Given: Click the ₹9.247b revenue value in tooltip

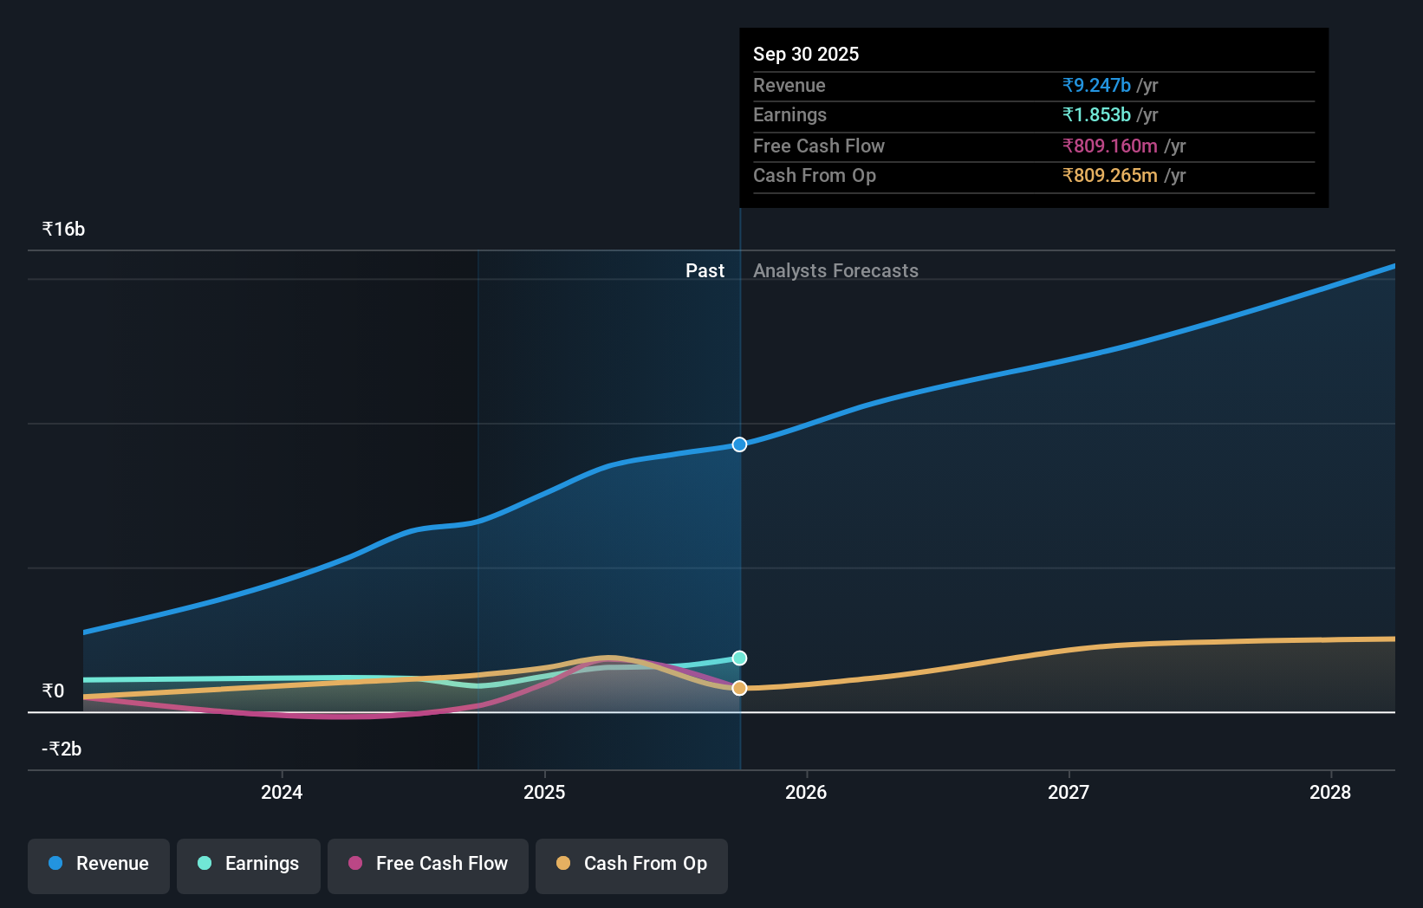Looking at the screenshot, I should click(1096, 85).
